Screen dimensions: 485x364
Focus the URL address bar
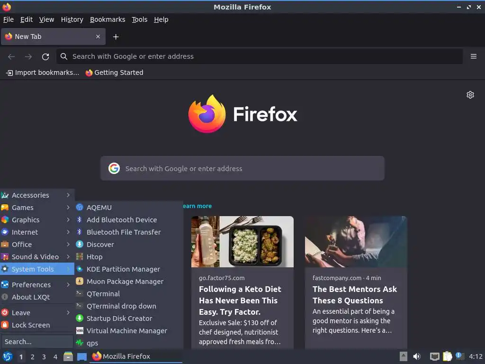tap(259, 56)
